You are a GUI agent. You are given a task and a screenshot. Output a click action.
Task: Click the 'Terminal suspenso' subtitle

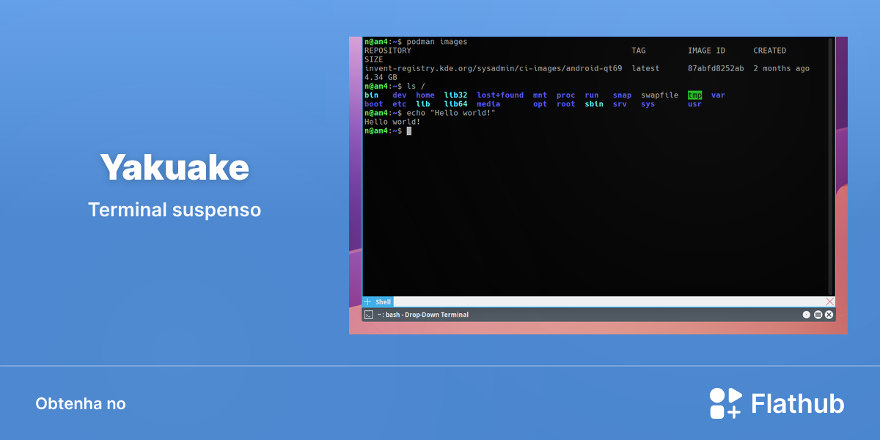point(175,210)
